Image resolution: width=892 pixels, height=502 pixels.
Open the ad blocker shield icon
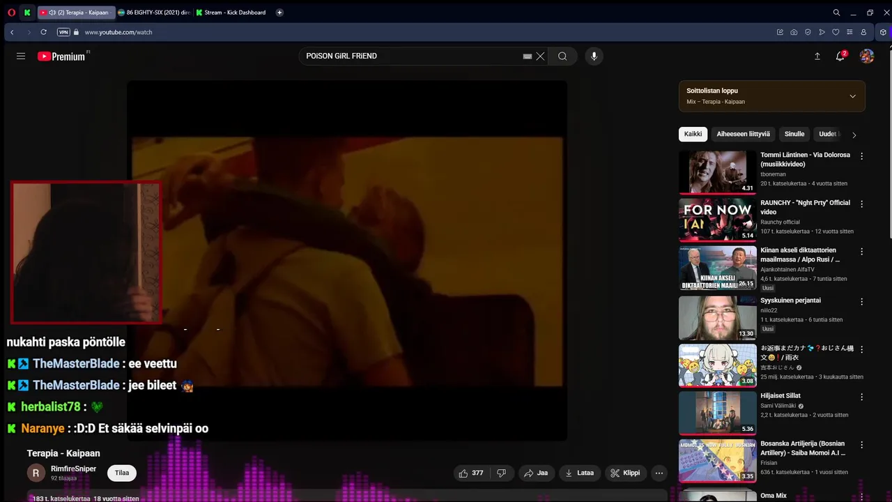click(808, 32)
